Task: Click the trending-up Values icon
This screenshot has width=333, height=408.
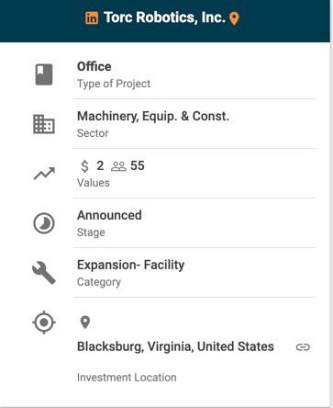Action: coord(44,174)
